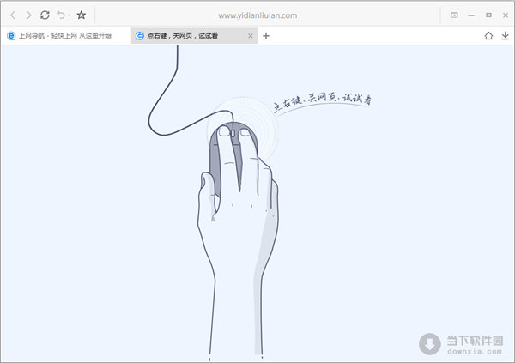Go back with the back arrow
This screenshot has height=363, width=515.
[13, 15]
